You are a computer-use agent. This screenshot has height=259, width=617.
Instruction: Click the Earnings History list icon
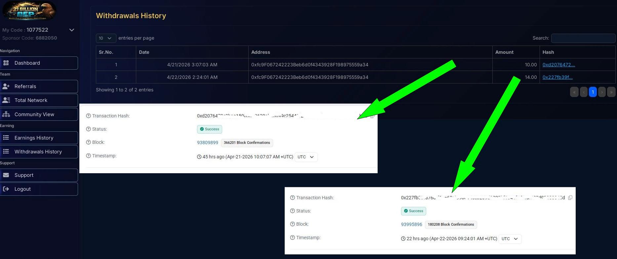pos(6,138)
